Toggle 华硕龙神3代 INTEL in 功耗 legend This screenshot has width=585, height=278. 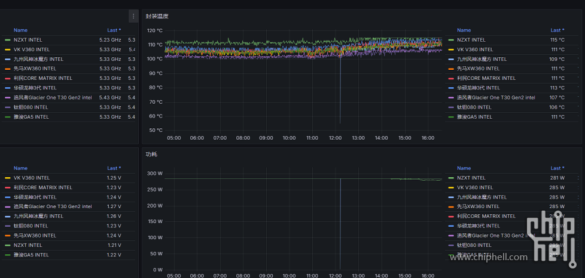coord(479,226)
